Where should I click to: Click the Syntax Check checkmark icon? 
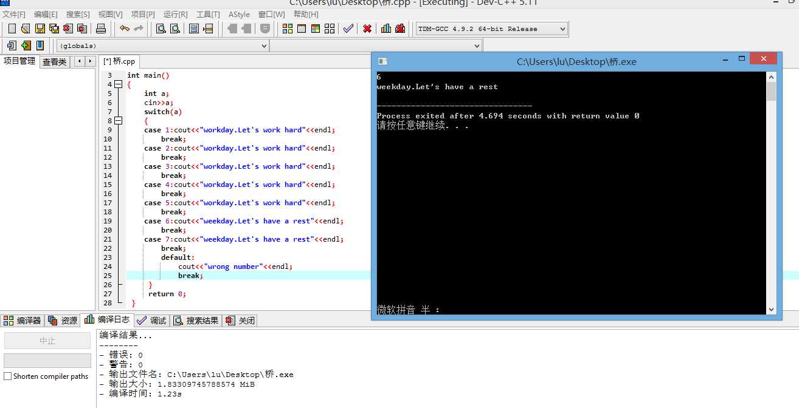click(348, 29)
